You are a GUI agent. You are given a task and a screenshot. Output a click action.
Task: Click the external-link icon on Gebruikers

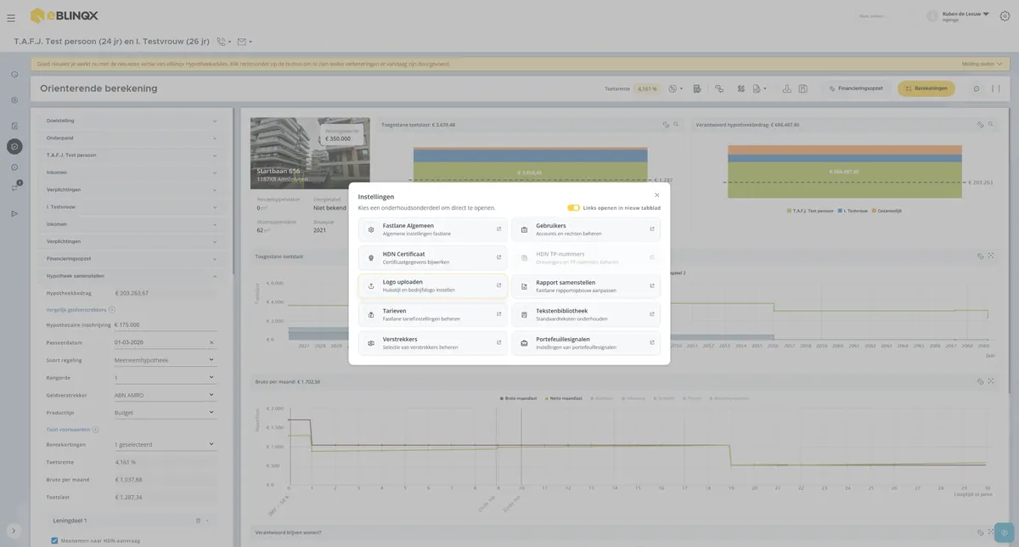[x=652, y=228]
